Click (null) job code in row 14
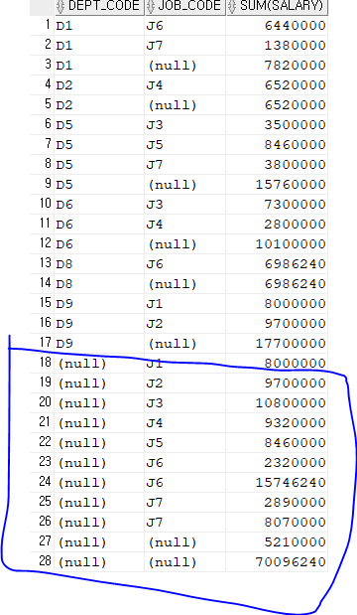The image size is (357, 615). tap(173, 284)
